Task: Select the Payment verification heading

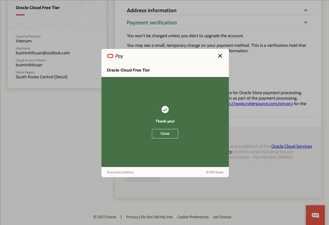Action: [x=152, y=23]
